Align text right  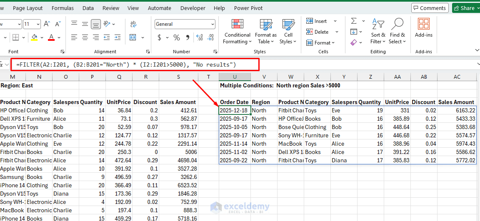(x=96, y=37)
